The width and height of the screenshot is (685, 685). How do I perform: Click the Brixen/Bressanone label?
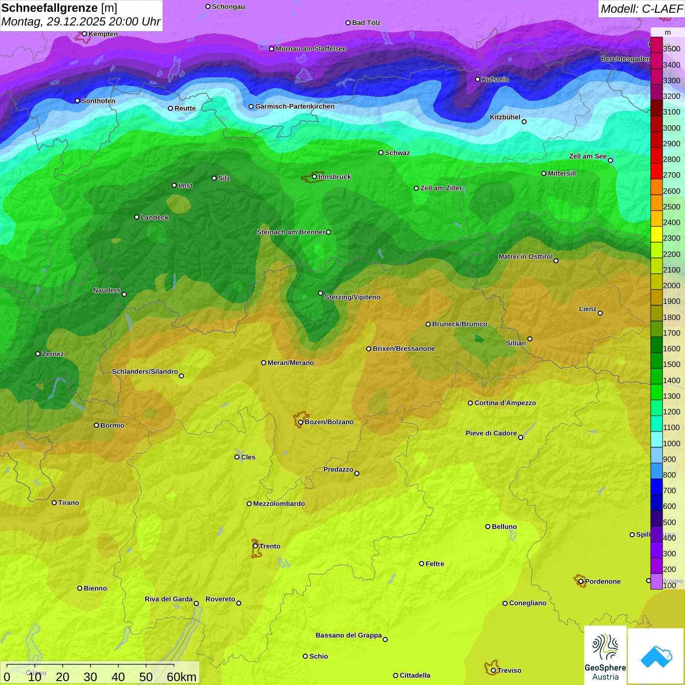[404, 348]
